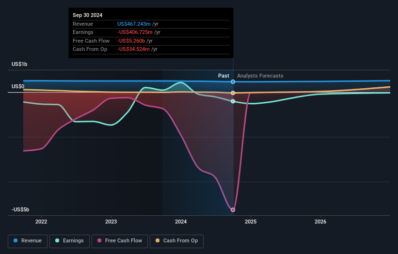This screenshot has width=398, height=254.
Task: Select the blue Revenue data point marker
Action: pyautogui.click(x=233, y=82)
